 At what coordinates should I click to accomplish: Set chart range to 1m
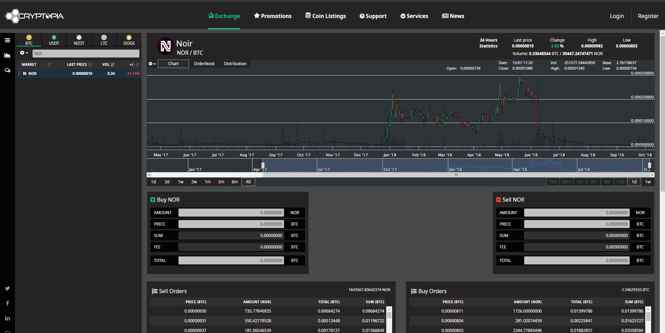click(208, 182)
